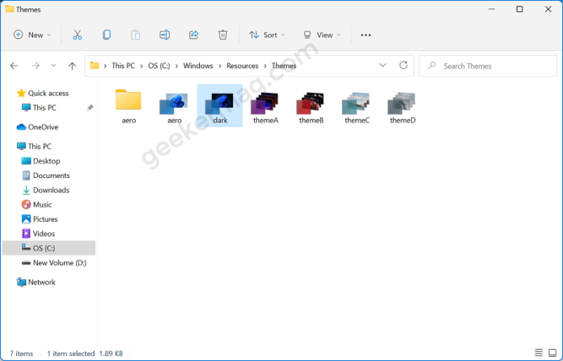Screen dimensions: 563x361
Task: Expand the address bar history dropdown
Action: point(383,66)
